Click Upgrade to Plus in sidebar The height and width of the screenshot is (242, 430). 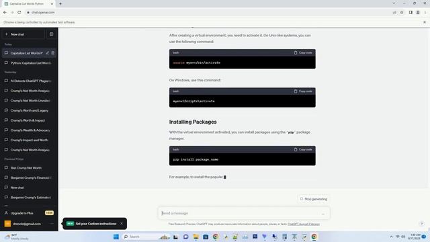[x=29, y=213]
